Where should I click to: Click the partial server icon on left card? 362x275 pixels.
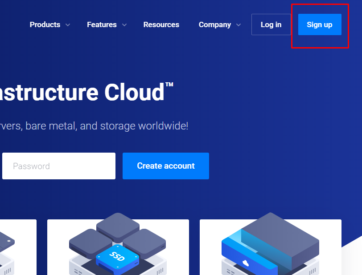coord(7,243)
